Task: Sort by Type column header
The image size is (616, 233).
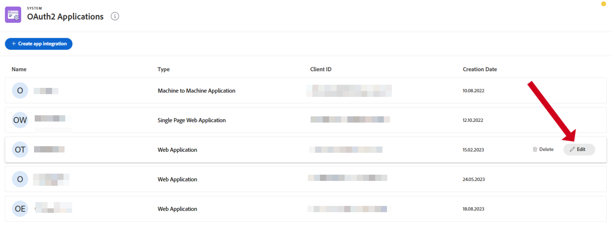Action: coord(163,69)
